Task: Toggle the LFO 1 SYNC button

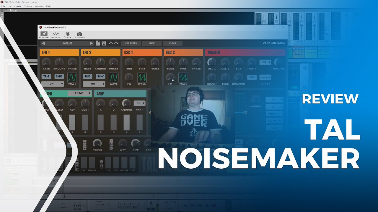Action: pos(59,76)
